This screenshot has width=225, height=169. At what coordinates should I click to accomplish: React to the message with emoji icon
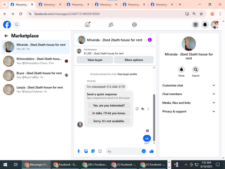137,109
